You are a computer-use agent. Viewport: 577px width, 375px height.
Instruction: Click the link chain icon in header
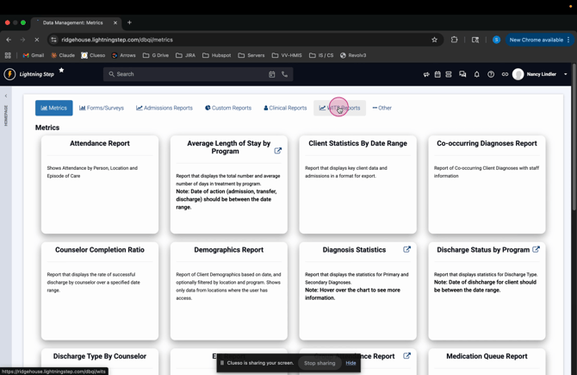tap(505, 74)
